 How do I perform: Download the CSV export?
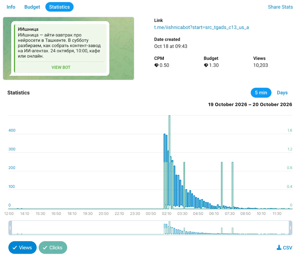point(284,248)
